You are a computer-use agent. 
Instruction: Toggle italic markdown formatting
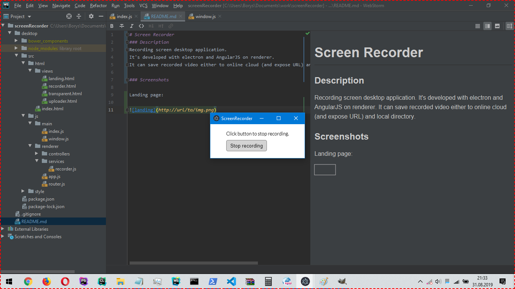pos(132,26)
